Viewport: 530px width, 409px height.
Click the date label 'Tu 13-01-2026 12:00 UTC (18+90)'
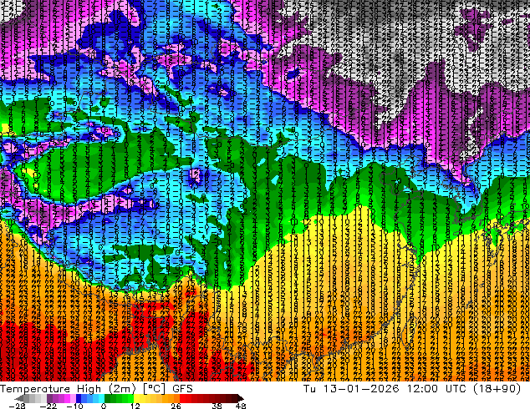pos(411,389)
